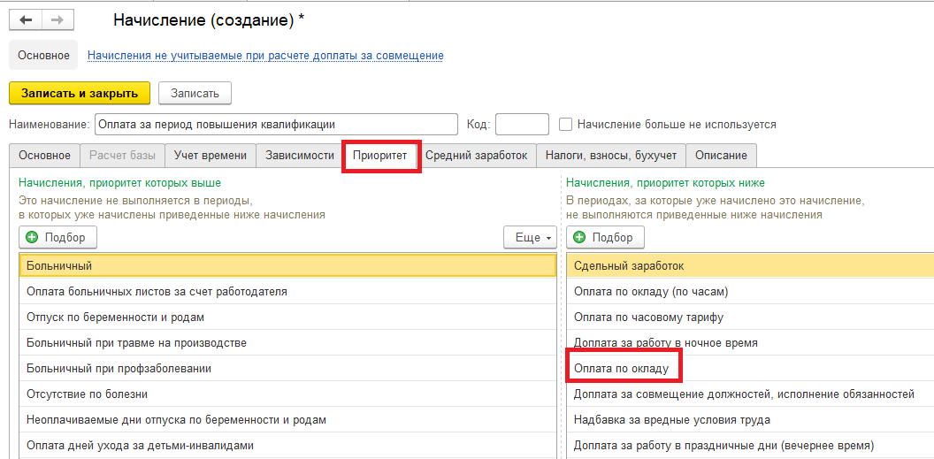Viewport: 934px width, 459px height.
Task: Select the Зависимости tab
Action: (300, 156)
